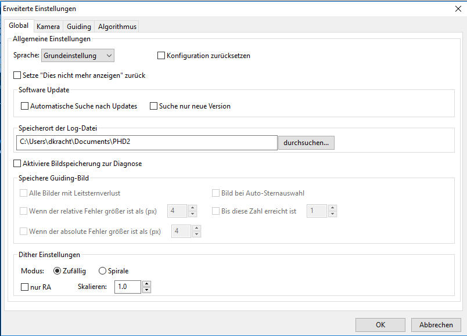Open the Guiding tab
Viewport: 467px width, 336px height.
pyautogui.click(x=78, y=27)
